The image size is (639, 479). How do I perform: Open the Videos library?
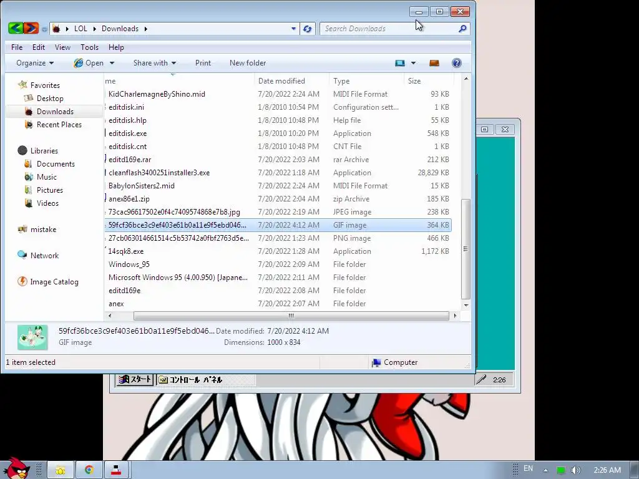47,203
